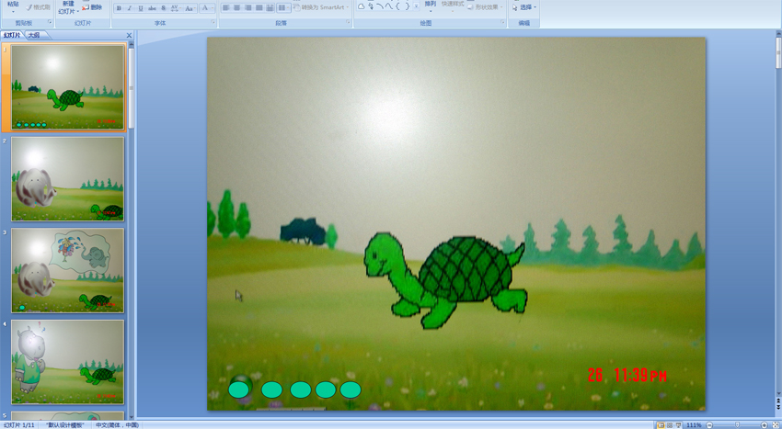This screenshot has width=782, height=429.
Task: Open the 排列 arrange dropdown
Action: click(x=430, y=6)
